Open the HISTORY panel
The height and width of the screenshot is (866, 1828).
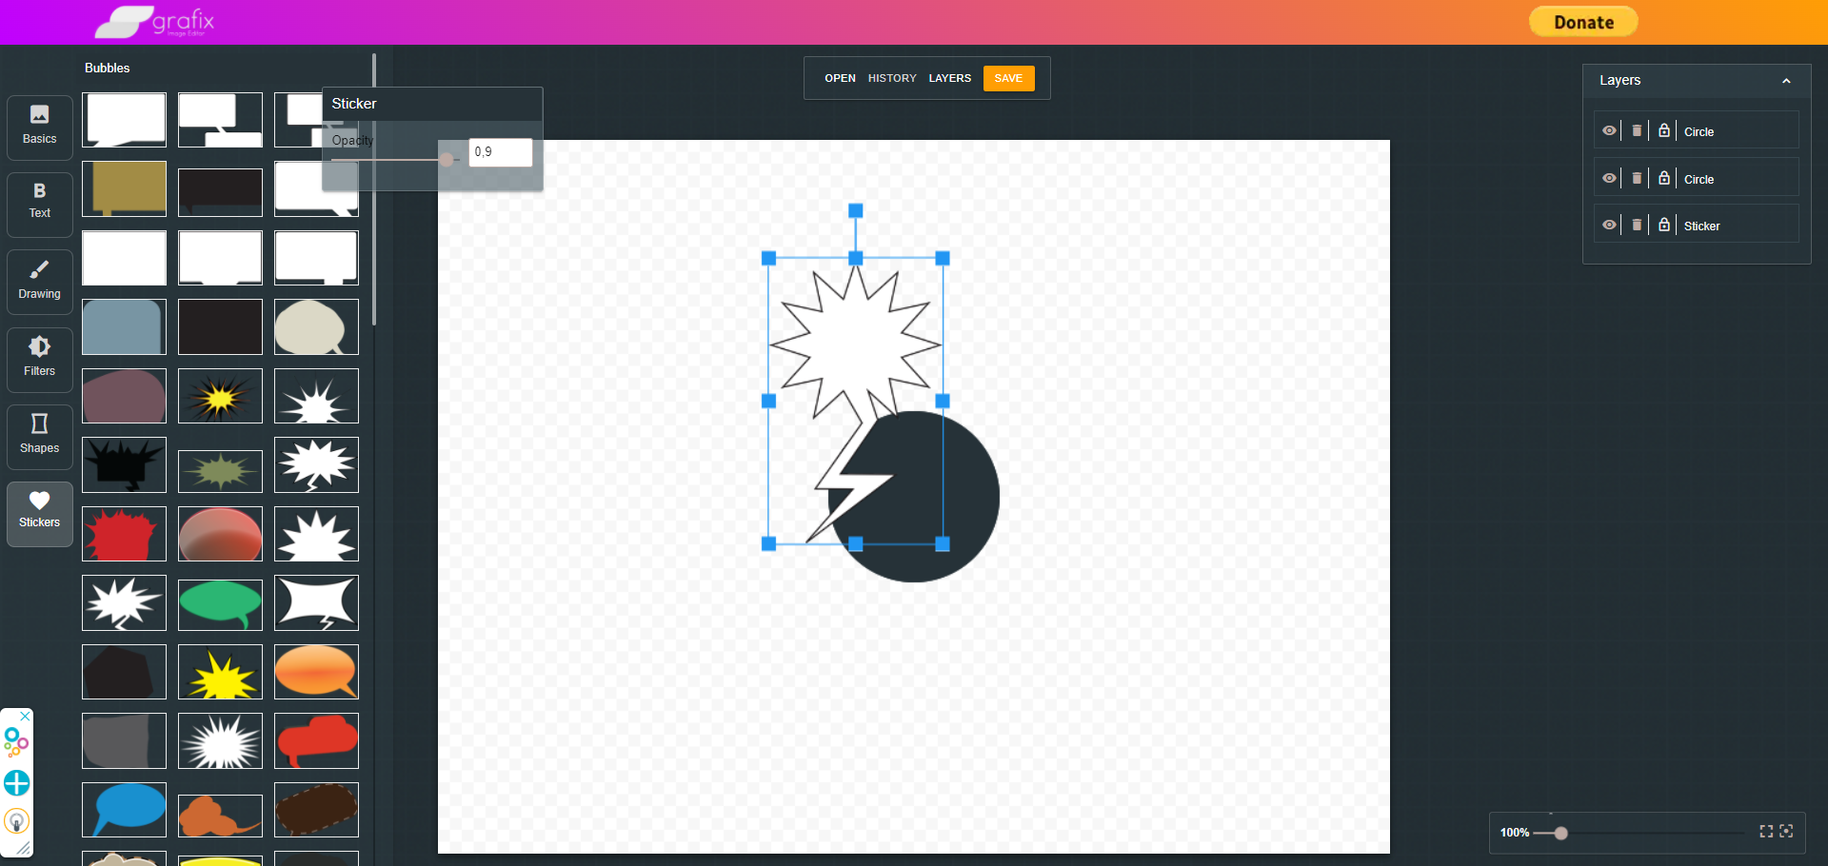point(892,78)
